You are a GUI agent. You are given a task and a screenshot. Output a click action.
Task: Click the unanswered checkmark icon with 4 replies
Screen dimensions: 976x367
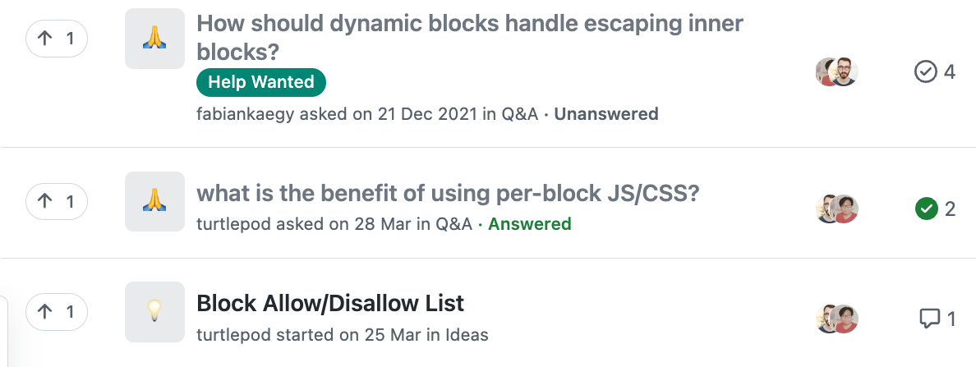click(925, 72)
